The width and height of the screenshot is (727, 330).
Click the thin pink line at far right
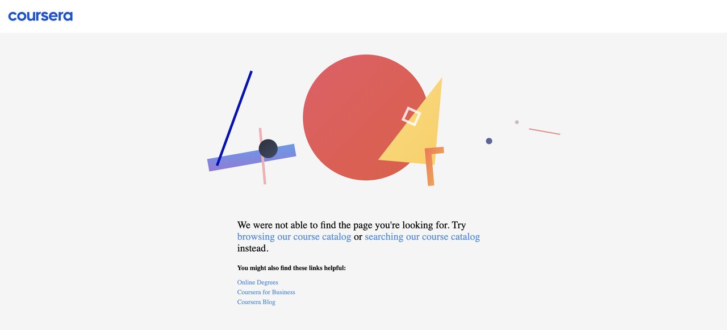click(544, 132)
